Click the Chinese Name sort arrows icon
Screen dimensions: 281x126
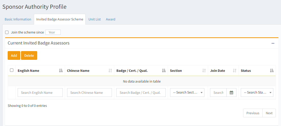[110, 71]
